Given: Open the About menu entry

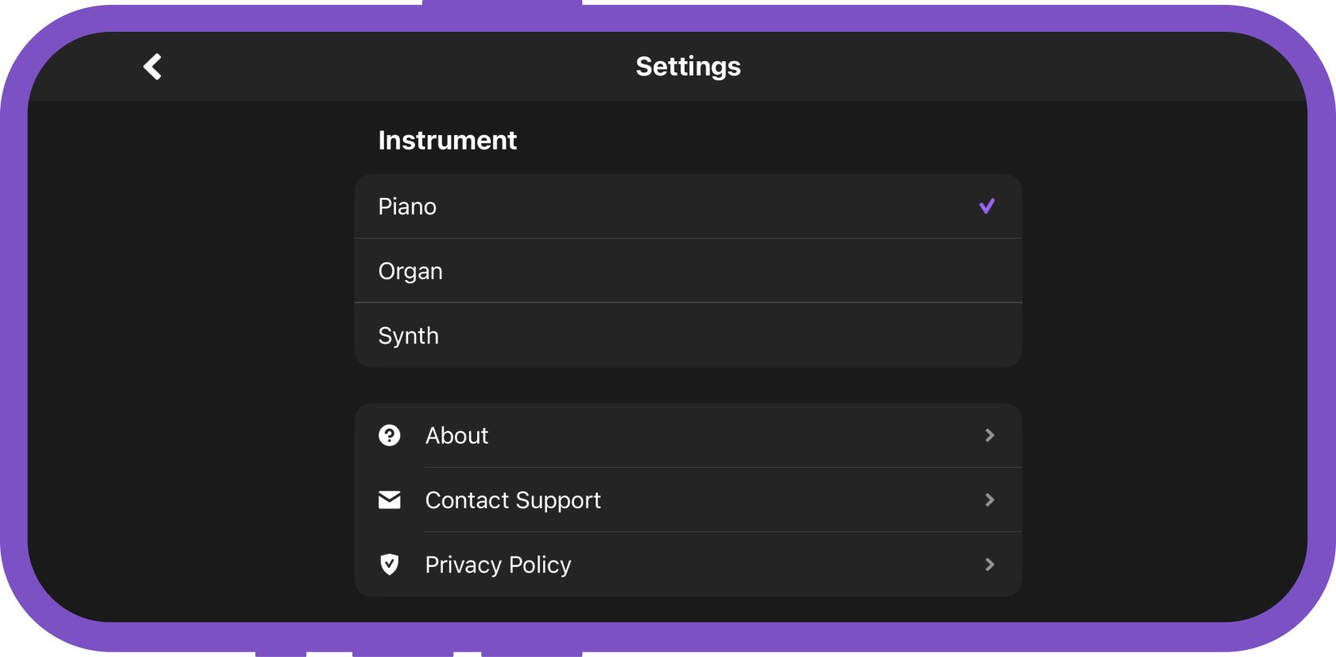Looking at the screenshot, I should [688, 435].
